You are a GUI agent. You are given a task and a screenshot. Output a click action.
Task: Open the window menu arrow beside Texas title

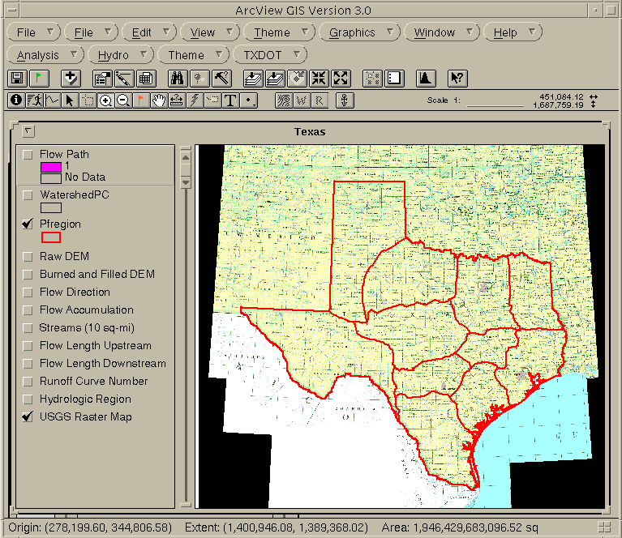27,131
